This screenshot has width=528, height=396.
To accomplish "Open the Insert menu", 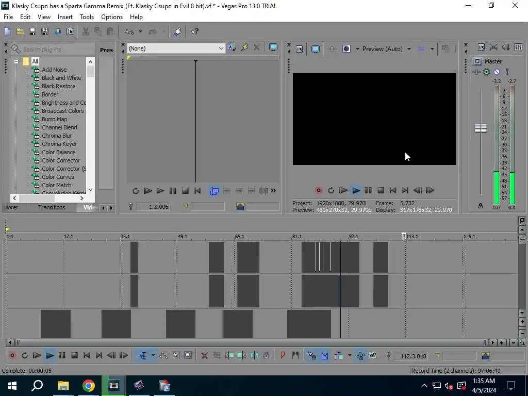I will click(x=65, y=17).
